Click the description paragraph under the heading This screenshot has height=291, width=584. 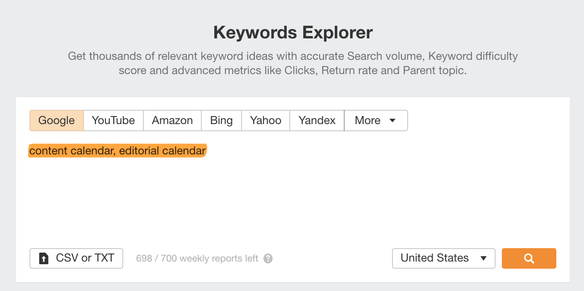tap(292, 63)
